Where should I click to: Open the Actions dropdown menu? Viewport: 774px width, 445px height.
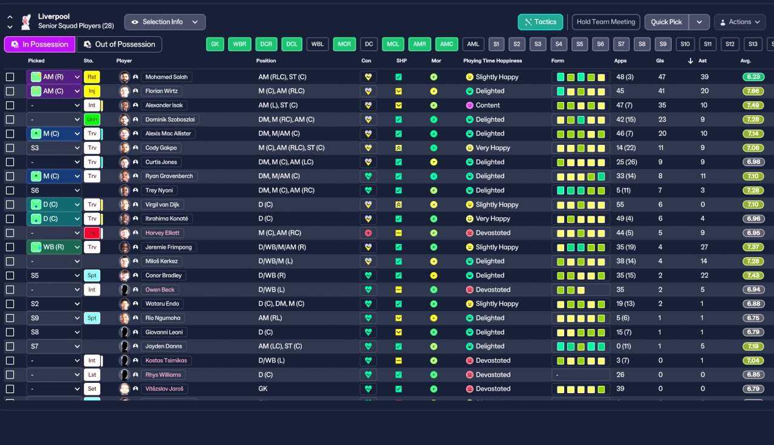740,22
